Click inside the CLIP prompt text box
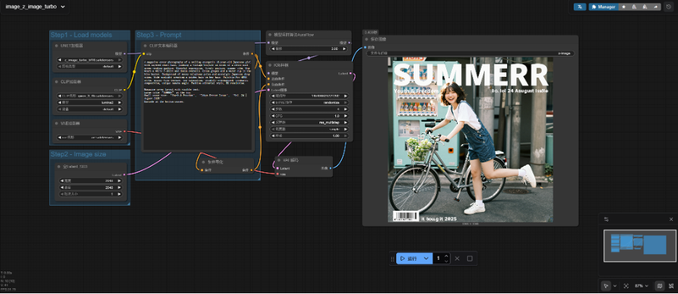Viewport: 678px width, 294px height. click(x=196, y=109)
